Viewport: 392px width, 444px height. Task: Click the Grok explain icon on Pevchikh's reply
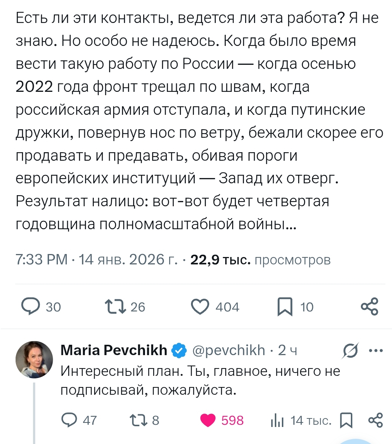click(x=350, y=350)
